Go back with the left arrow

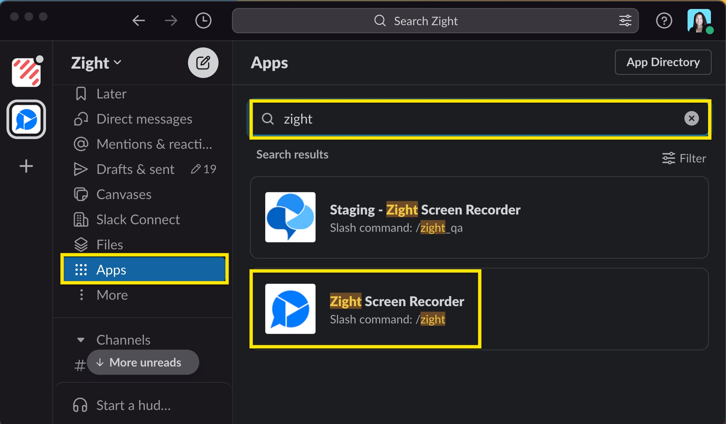coord(139,20)
